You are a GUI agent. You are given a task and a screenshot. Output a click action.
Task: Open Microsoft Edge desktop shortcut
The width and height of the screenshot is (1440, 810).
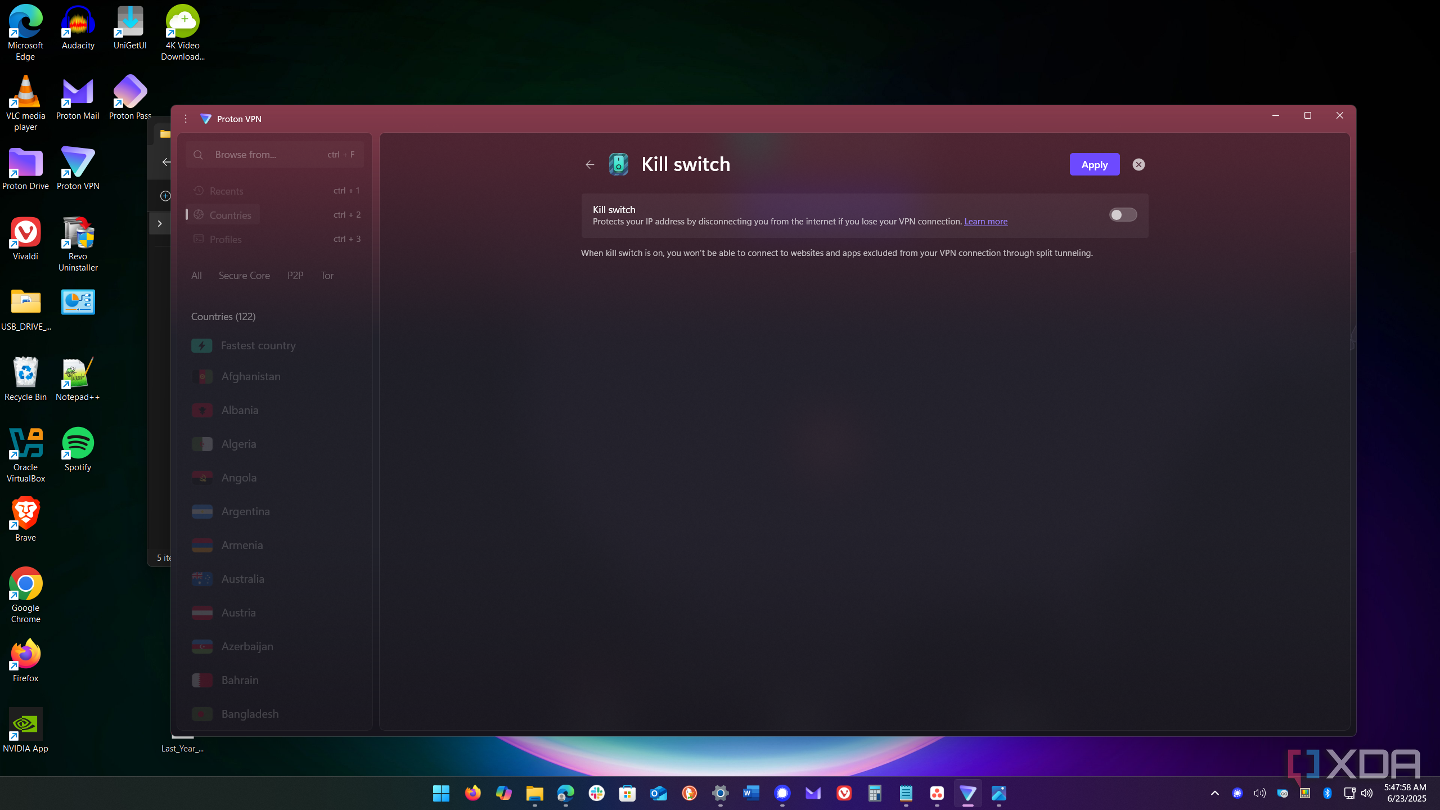click(25, 32)
